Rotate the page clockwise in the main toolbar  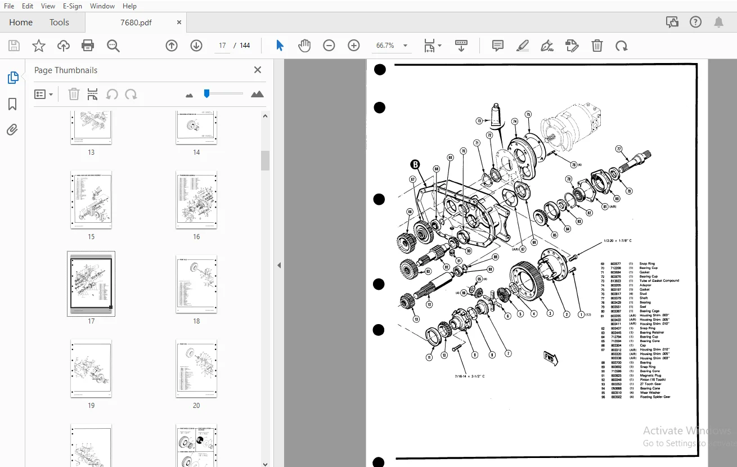[x=621, y=46]
